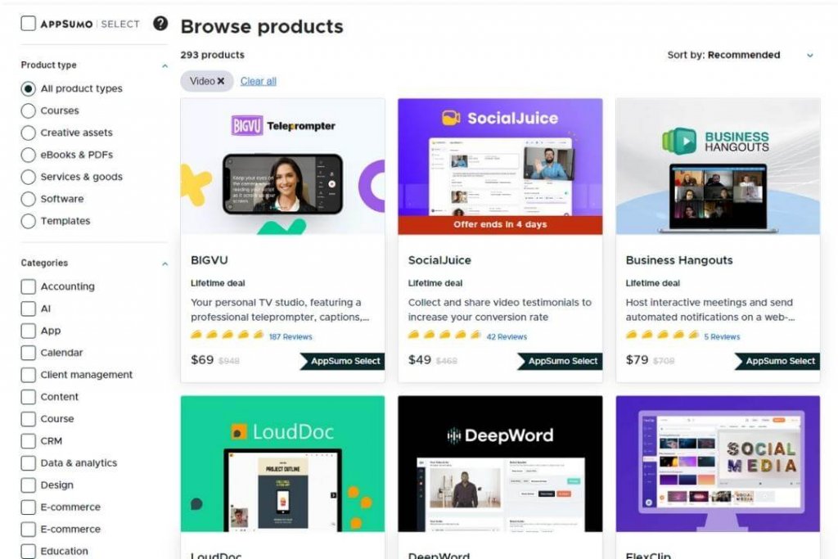Open the LoudDoc product image
The width and height of the screenshot is (838, 559).
click(282, 464)
